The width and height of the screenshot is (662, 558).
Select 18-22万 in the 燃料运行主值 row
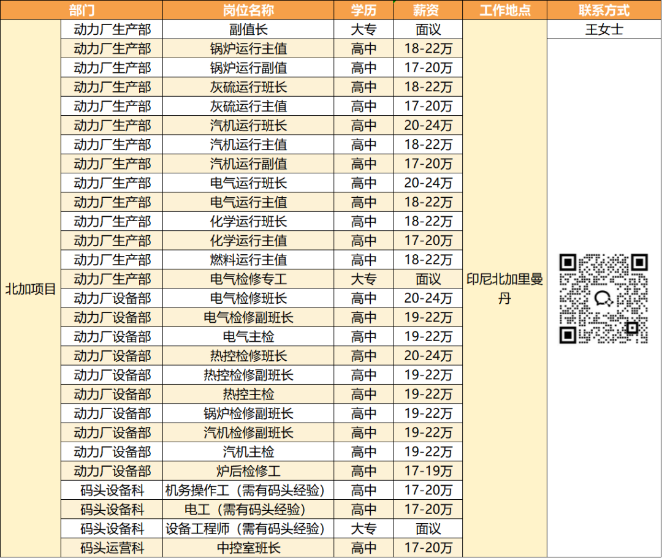[428, 260]
